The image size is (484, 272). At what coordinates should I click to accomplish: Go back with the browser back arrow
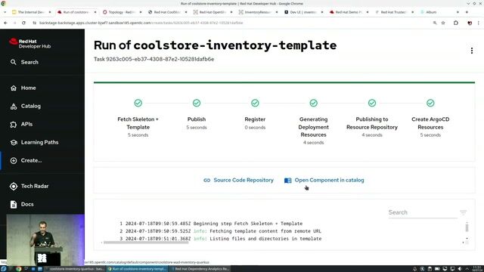[5, 23]
